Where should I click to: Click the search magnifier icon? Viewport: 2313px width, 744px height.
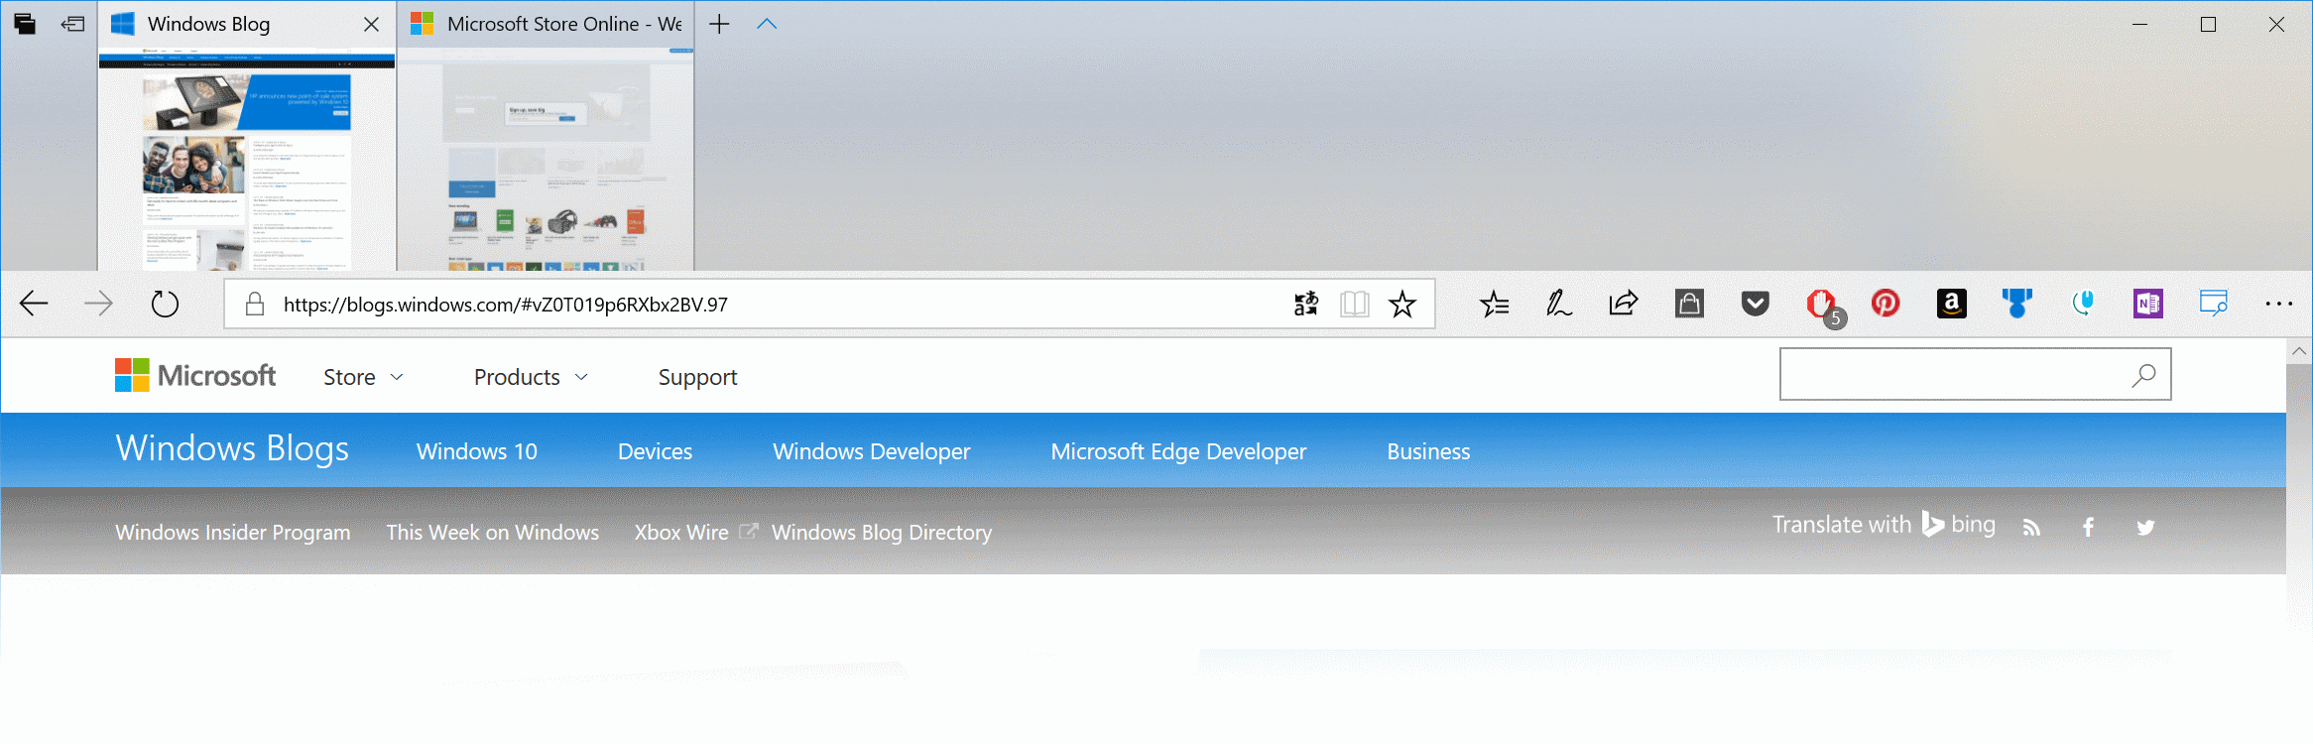2144,375
